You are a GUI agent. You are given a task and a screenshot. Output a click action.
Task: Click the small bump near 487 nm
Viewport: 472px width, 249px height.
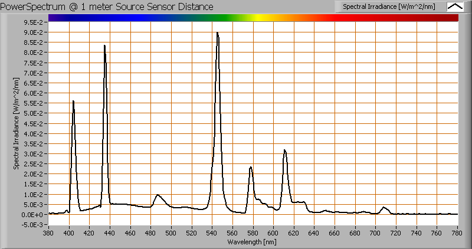click(x=158, y=195)
